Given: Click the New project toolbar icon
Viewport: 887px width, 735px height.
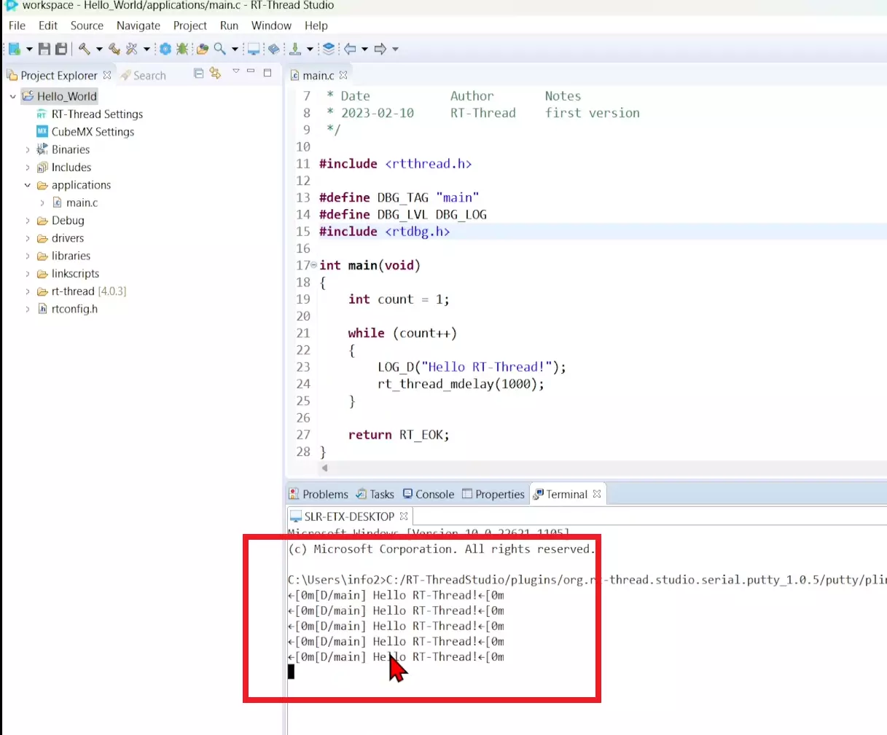Looking at the screenshot, I should (x=14, y=49).
